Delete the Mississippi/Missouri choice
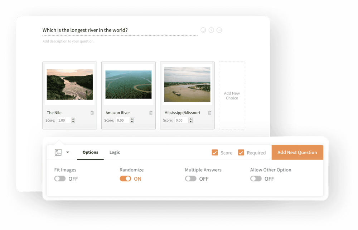This screenshot has height=230, width=358. tap(210, 113)
